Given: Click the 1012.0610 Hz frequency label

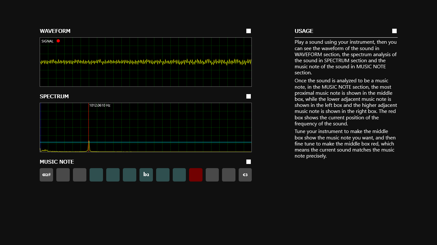Looking at the screenshot, I should (100, 105).
